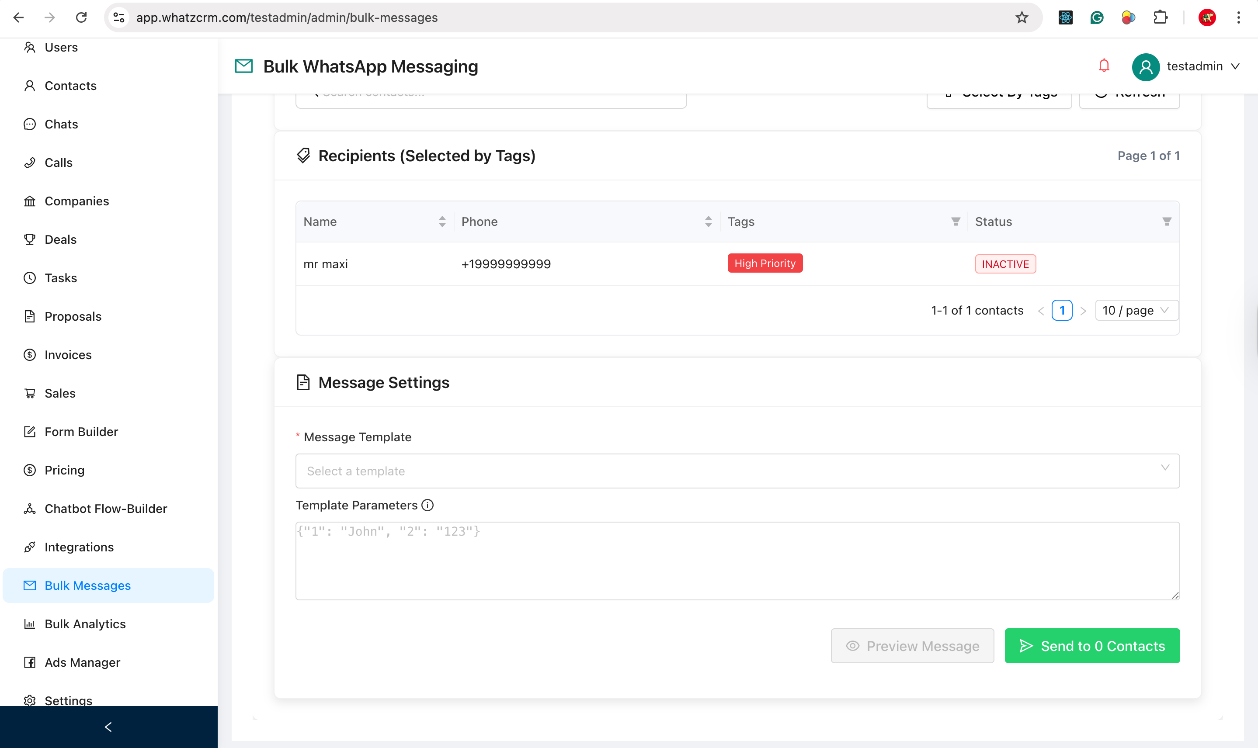
Task: Navigate to Contacts in the sidebar
Action: (70, 86)
